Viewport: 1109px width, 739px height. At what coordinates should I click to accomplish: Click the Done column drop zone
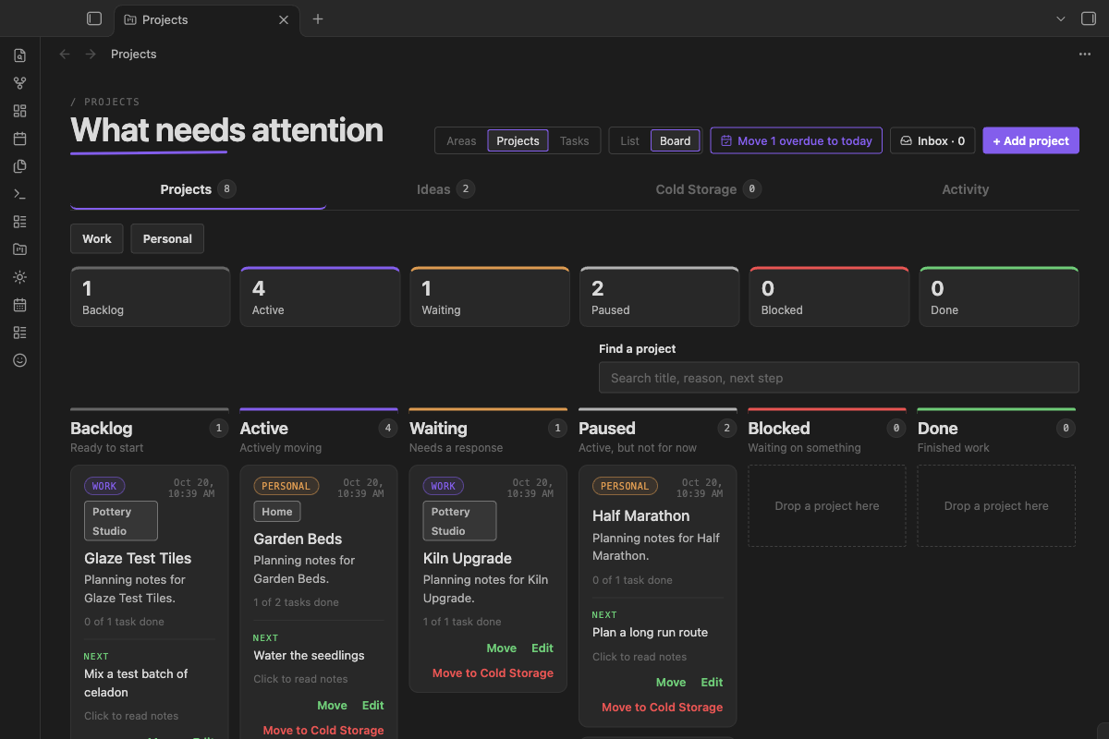[996, 505]
